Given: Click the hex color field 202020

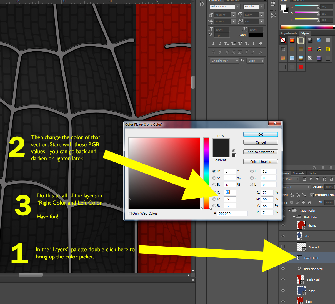Looking at the screenshot, I should pos(232,213).
